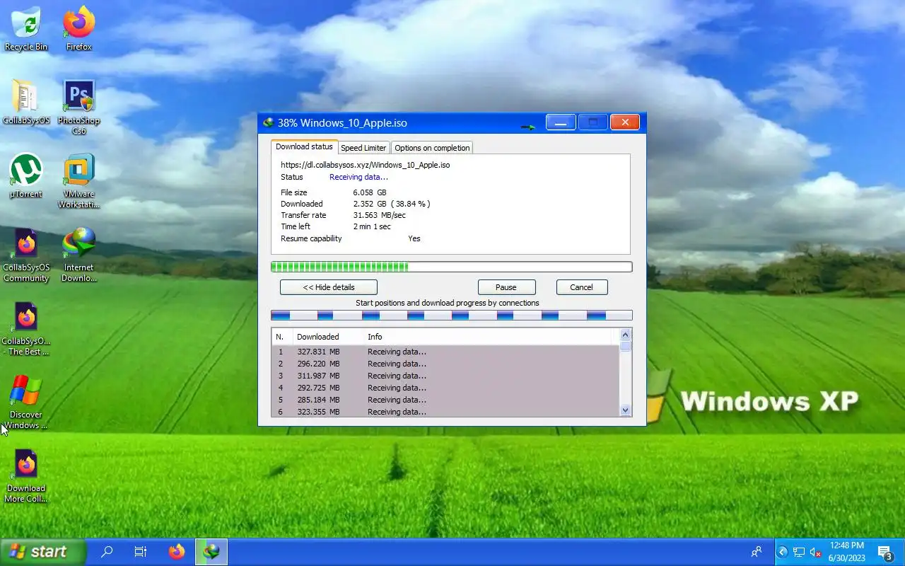Click the connections list scrollbar thumb
Screen dimensions: 905x566
[x=625, y=346]
